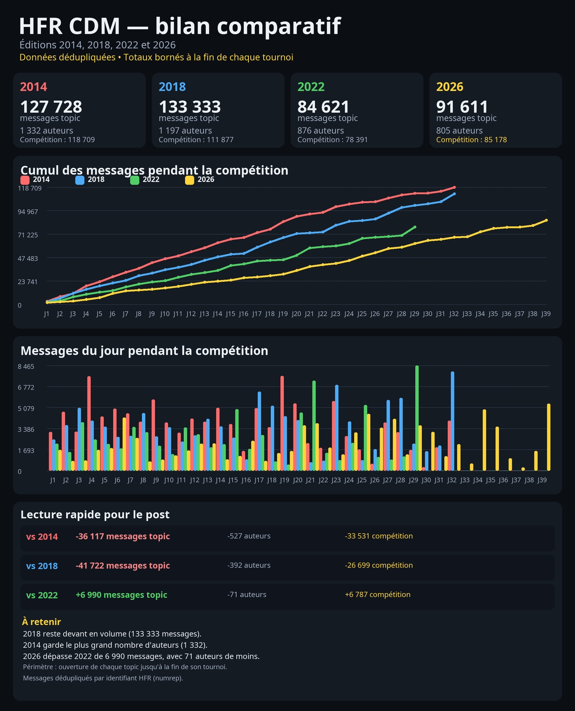This screenshot has height=711, width=575.
Task: Click the yellow "Données dédupliquées" note under the subtitle
Action: click(156, 57)
